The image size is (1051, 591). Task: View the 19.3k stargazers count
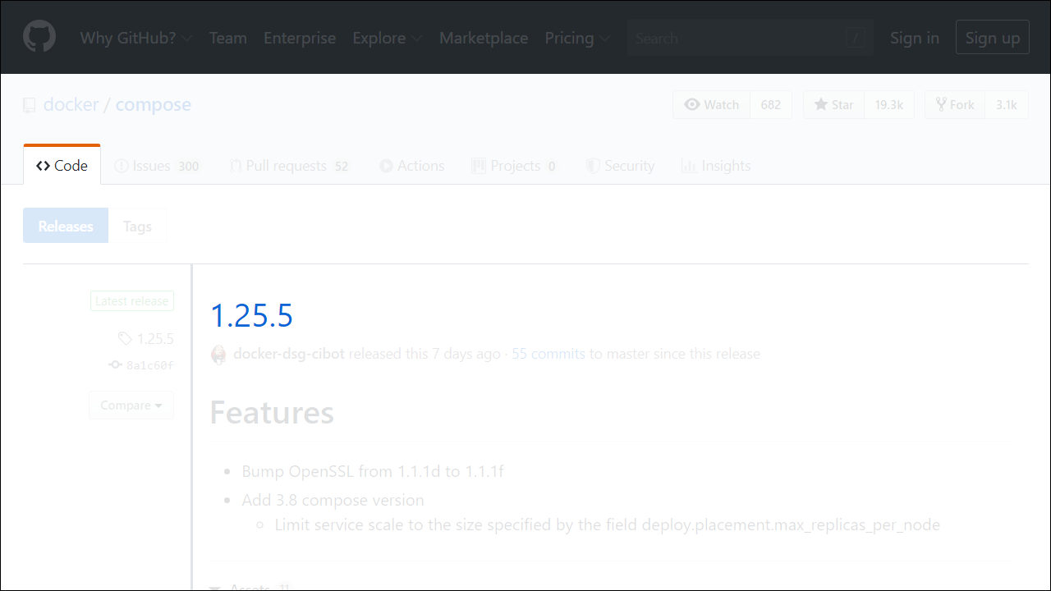[x=889, y=104]
